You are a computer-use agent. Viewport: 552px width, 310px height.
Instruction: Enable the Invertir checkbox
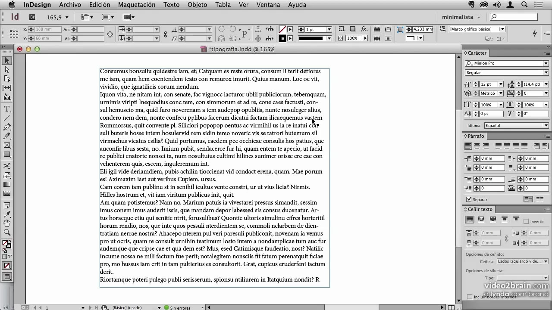[526, 221]
